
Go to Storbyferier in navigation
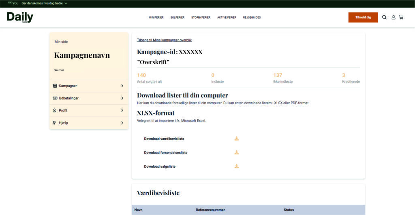pos(201,17)
